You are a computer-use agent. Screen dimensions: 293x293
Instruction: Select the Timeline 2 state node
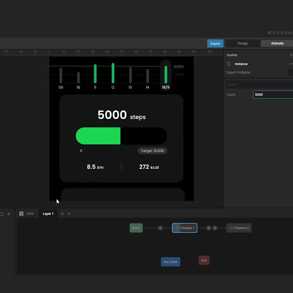pos(239,228)
